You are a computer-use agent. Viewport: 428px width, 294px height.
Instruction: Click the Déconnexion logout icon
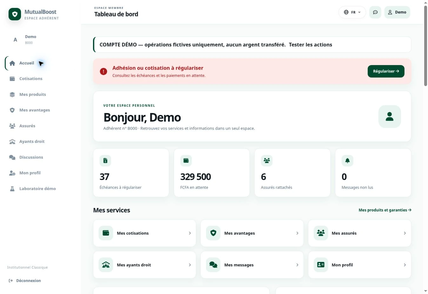11,281
